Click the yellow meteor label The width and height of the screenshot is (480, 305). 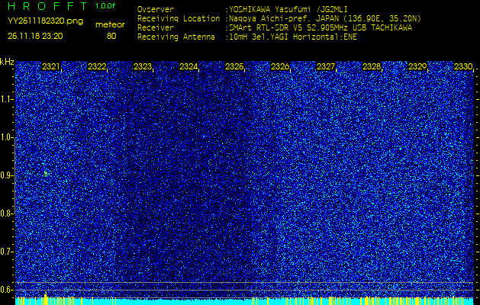(x=111, y=24)
